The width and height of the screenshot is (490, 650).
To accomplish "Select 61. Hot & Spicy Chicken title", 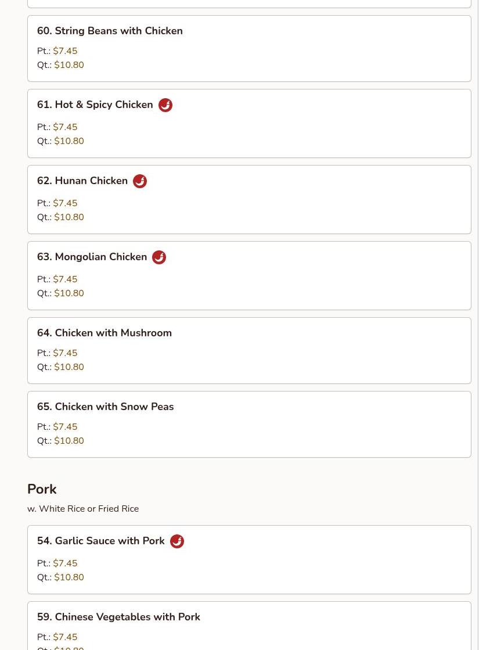I will [95, 105].
